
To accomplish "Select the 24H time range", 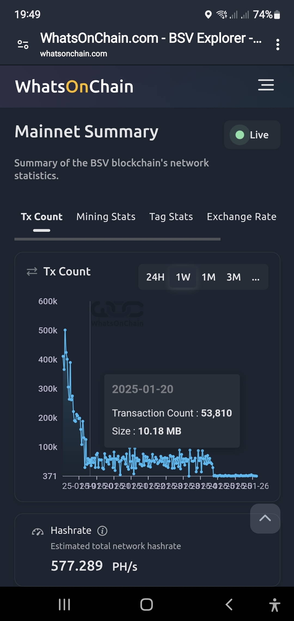I will point(155,277).
